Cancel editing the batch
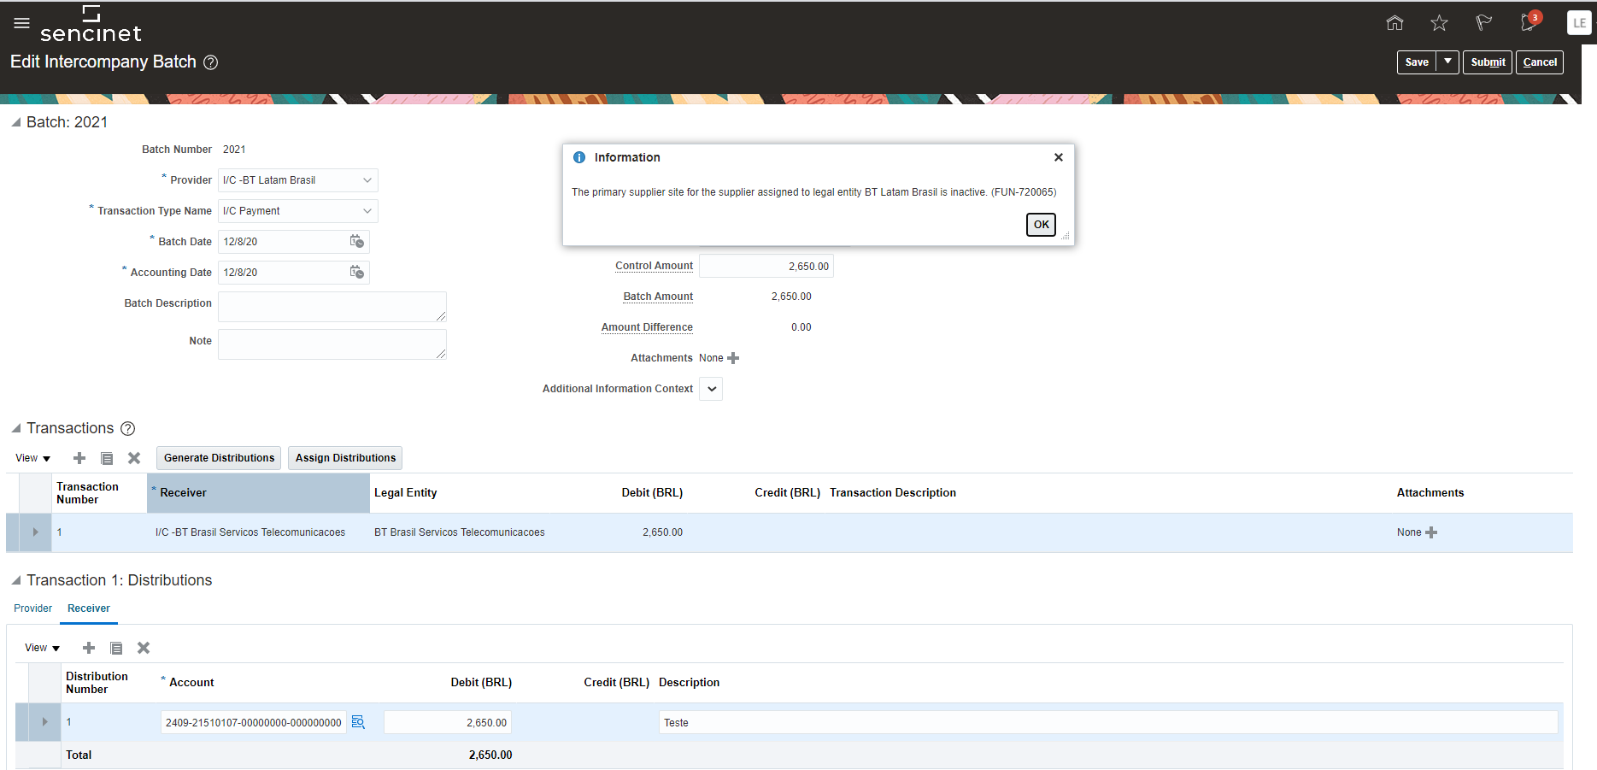The width and height of the screenshot is (1597, 770). [x=1540, y=62]
